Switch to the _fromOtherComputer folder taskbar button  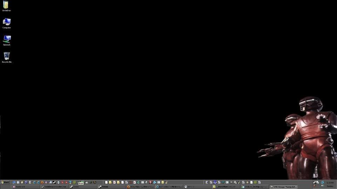pos(226,187)
